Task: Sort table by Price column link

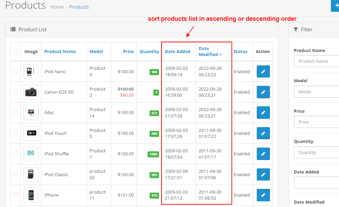Action: coord(128,51)
